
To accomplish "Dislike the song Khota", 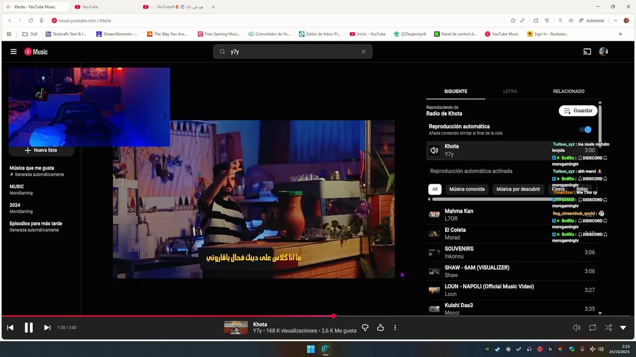I will 365,328.
